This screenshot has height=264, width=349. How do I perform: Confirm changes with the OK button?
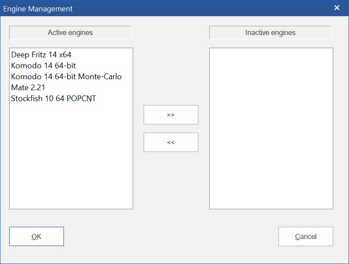[36, 236]
